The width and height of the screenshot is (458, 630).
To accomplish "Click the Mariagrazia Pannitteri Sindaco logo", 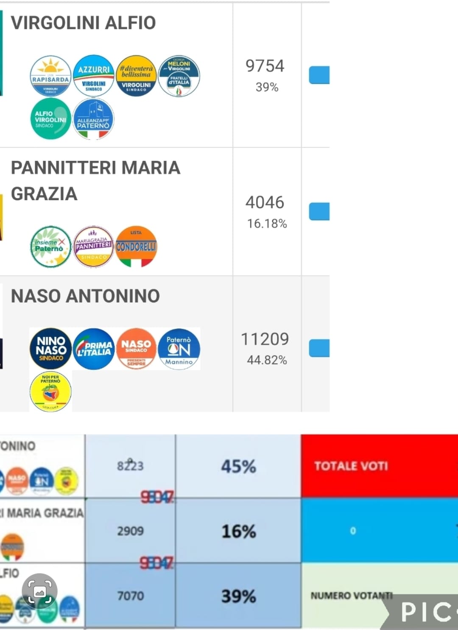I will 93,246.
